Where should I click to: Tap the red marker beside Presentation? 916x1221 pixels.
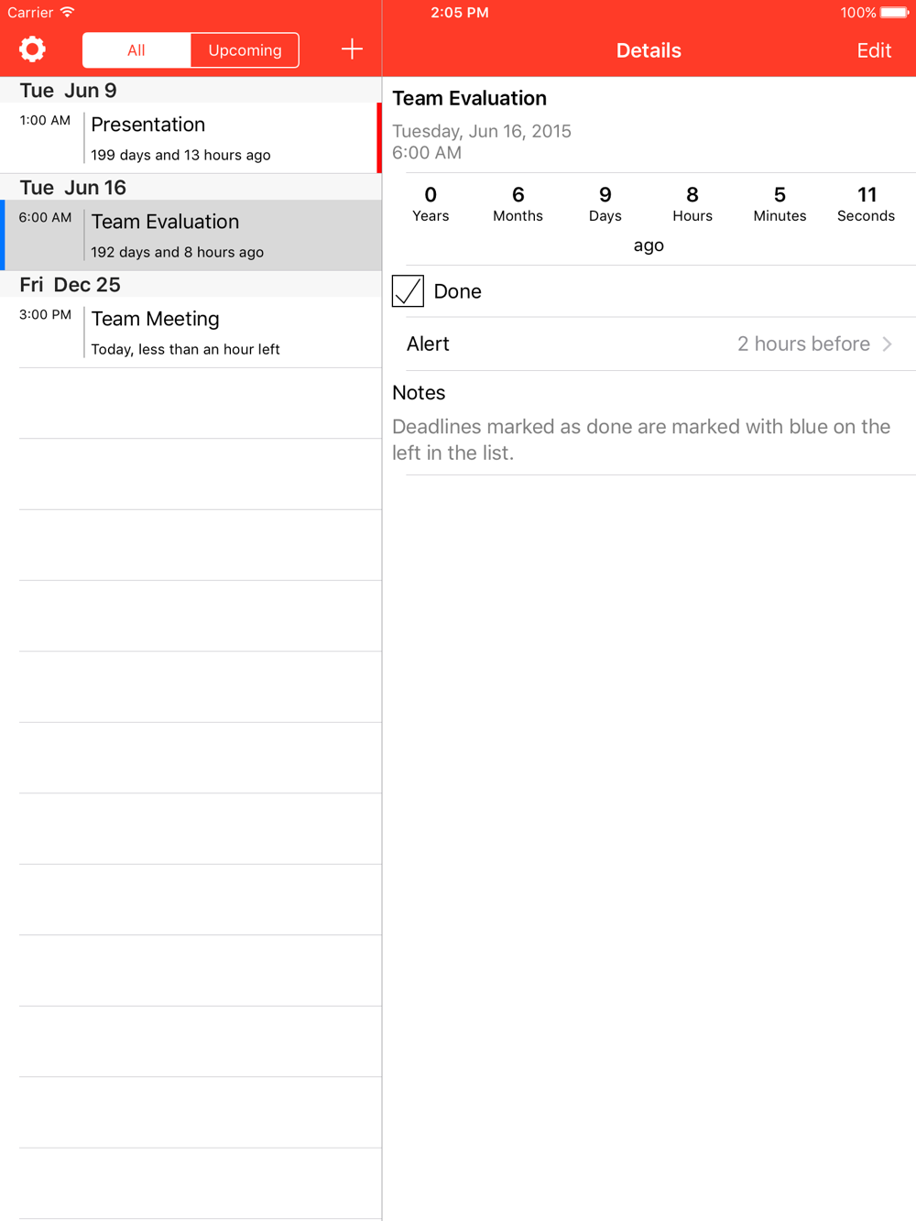pos(379,138)
